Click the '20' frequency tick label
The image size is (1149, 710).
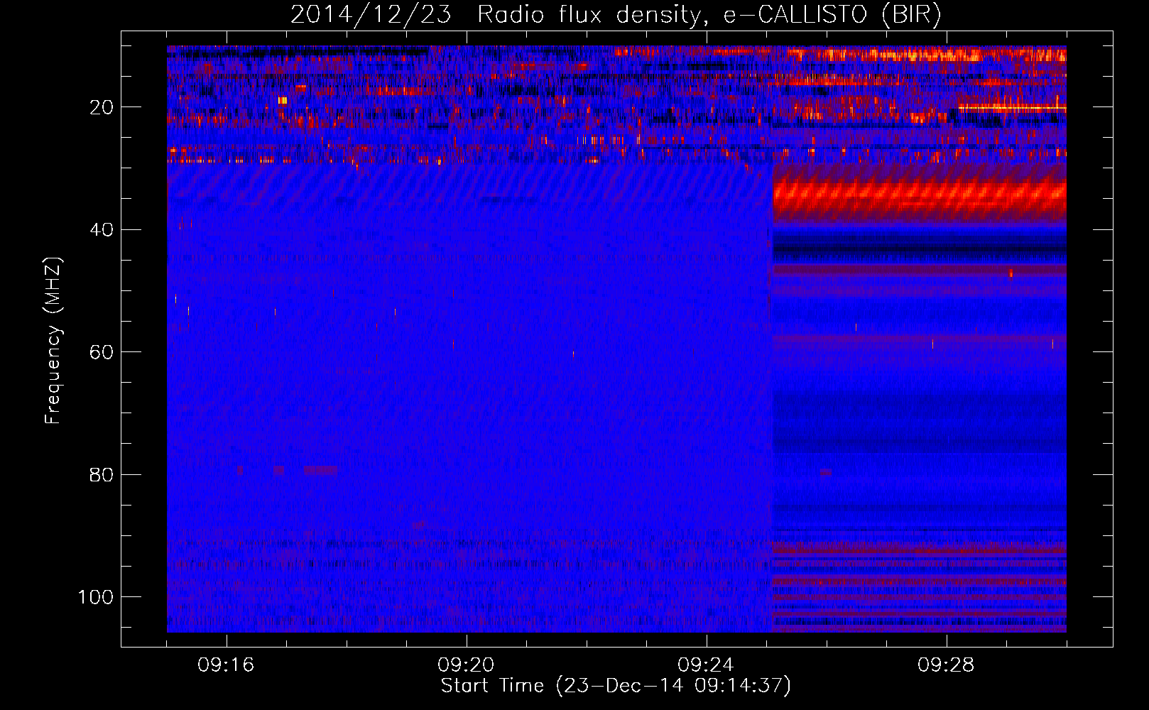click(102, 107)
